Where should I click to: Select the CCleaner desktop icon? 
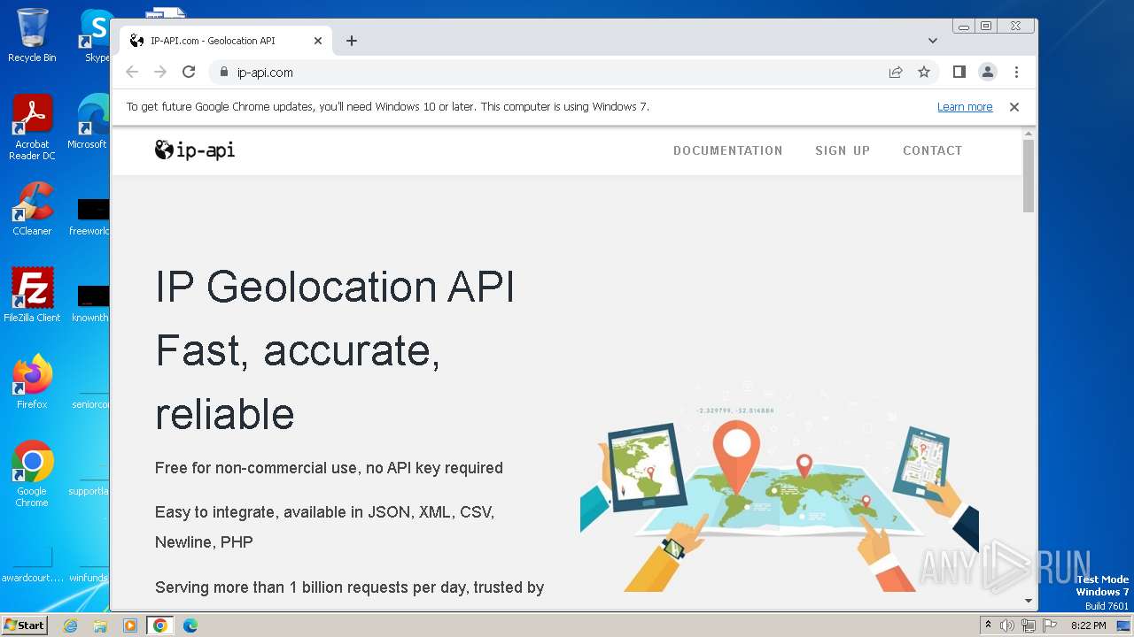tap(32, 209)
